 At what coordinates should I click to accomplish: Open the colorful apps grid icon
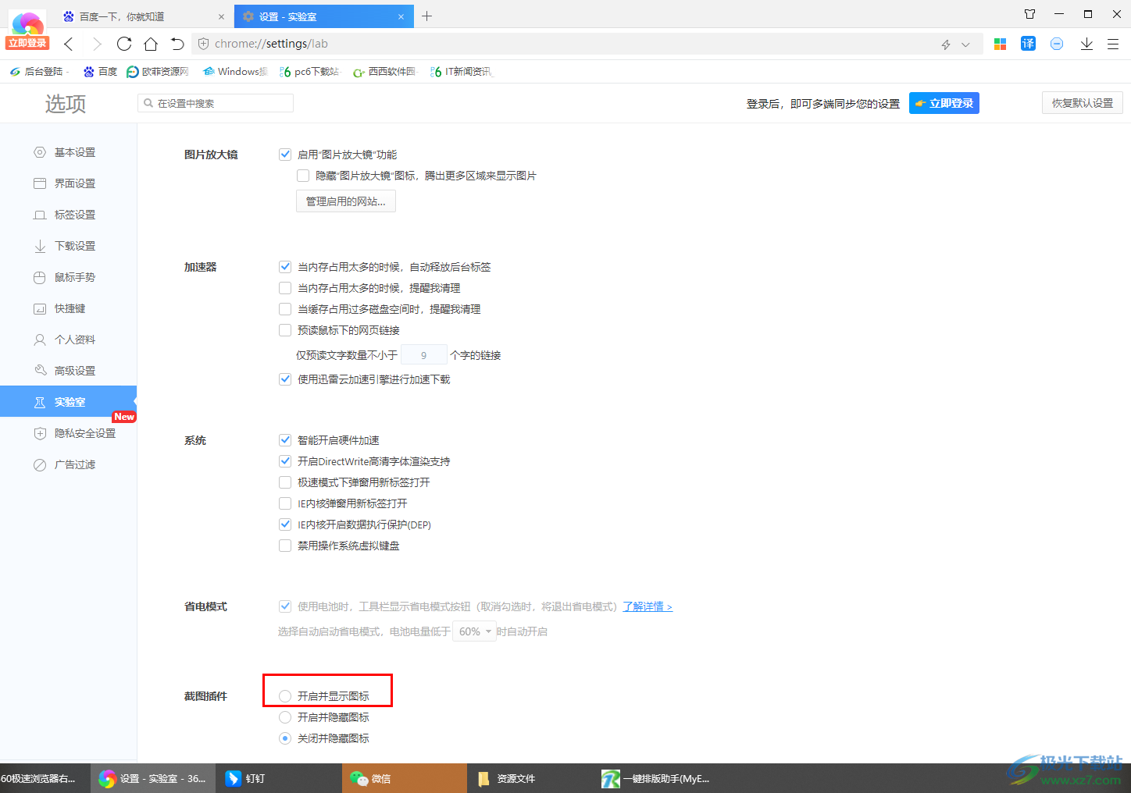coord(1000,44)
